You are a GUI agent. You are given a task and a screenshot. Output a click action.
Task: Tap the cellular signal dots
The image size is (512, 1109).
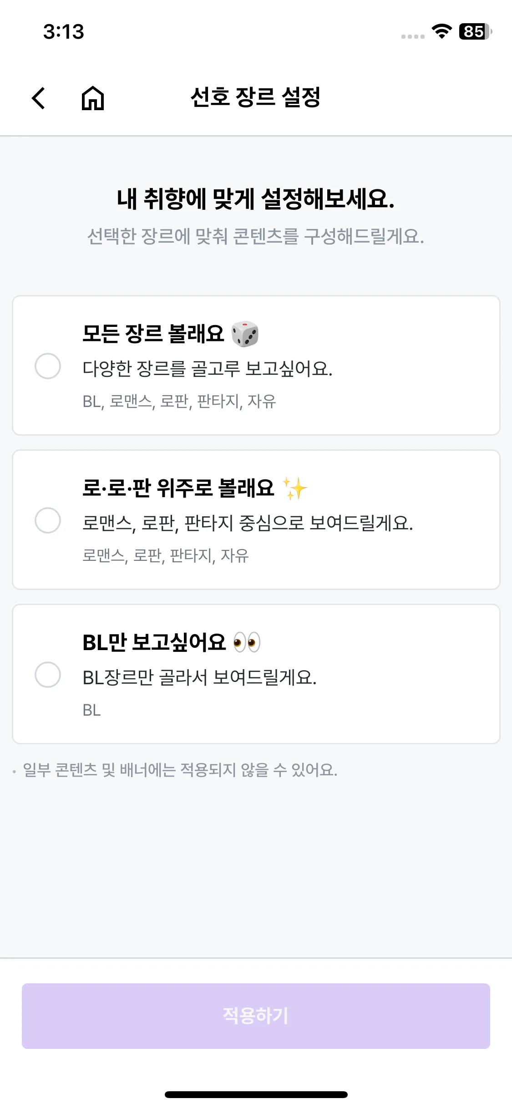tap(413, 36)
